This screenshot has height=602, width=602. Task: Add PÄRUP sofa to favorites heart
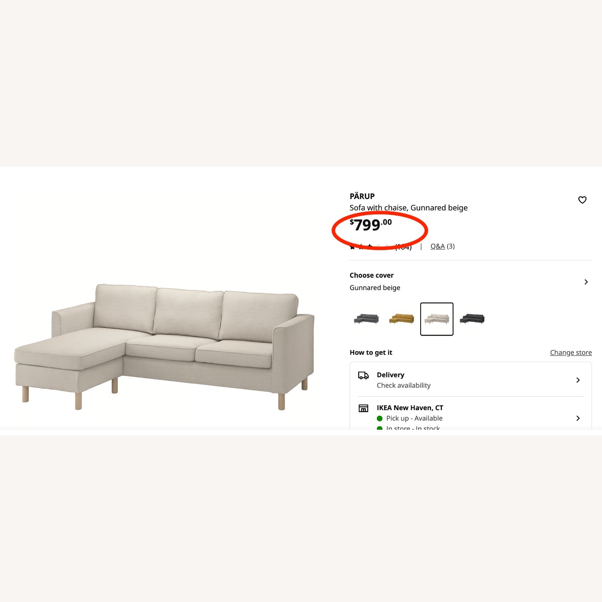[582, 200]
